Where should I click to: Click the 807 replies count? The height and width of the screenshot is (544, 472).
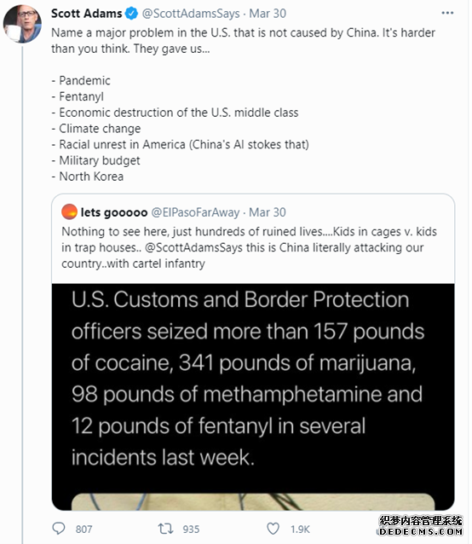coord(83,530)
